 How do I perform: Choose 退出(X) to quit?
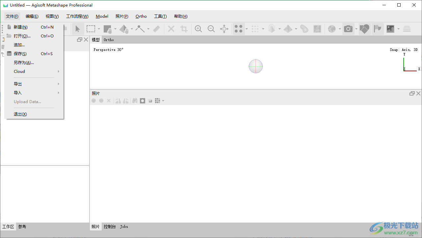(34, 114)
